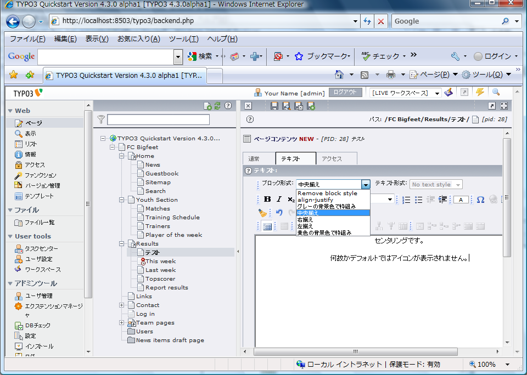This screenshot has height=375, width=527.
Task: Open the ファイル一覧 module
Action: click(x=34, y=223)
